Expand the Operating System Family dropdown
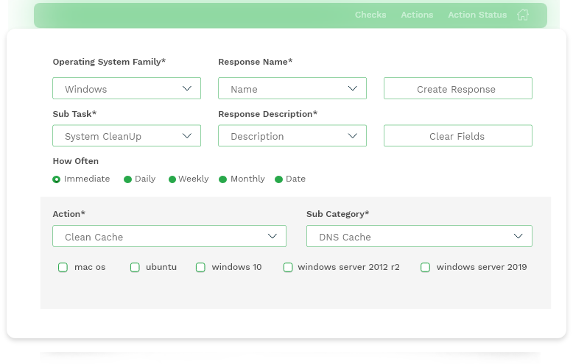The image size is (573, 364). pyautogui.click(x=127, y=88)
